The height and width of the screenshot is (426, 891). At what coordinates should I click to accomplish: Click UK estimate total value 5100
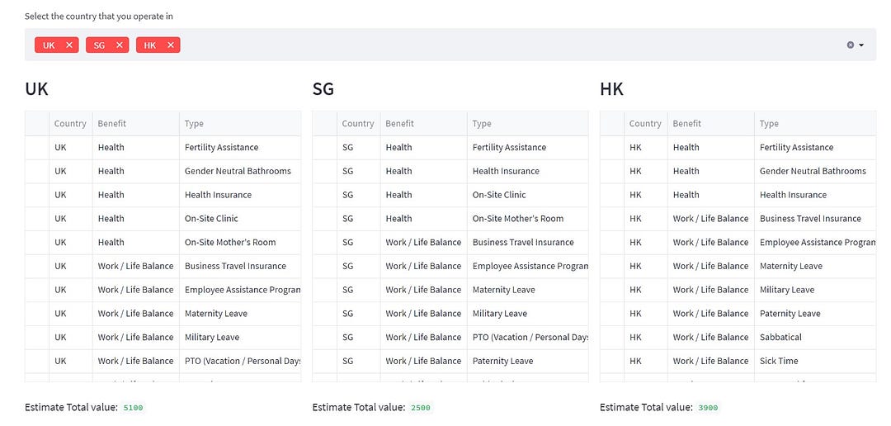134,408
